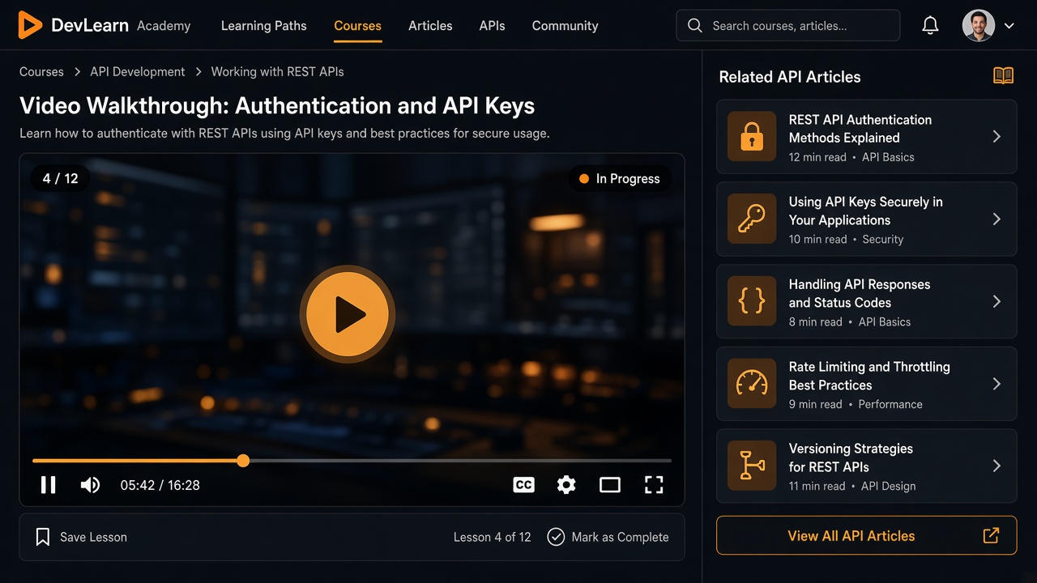Go to the Articles section

[x=430, y=26]
